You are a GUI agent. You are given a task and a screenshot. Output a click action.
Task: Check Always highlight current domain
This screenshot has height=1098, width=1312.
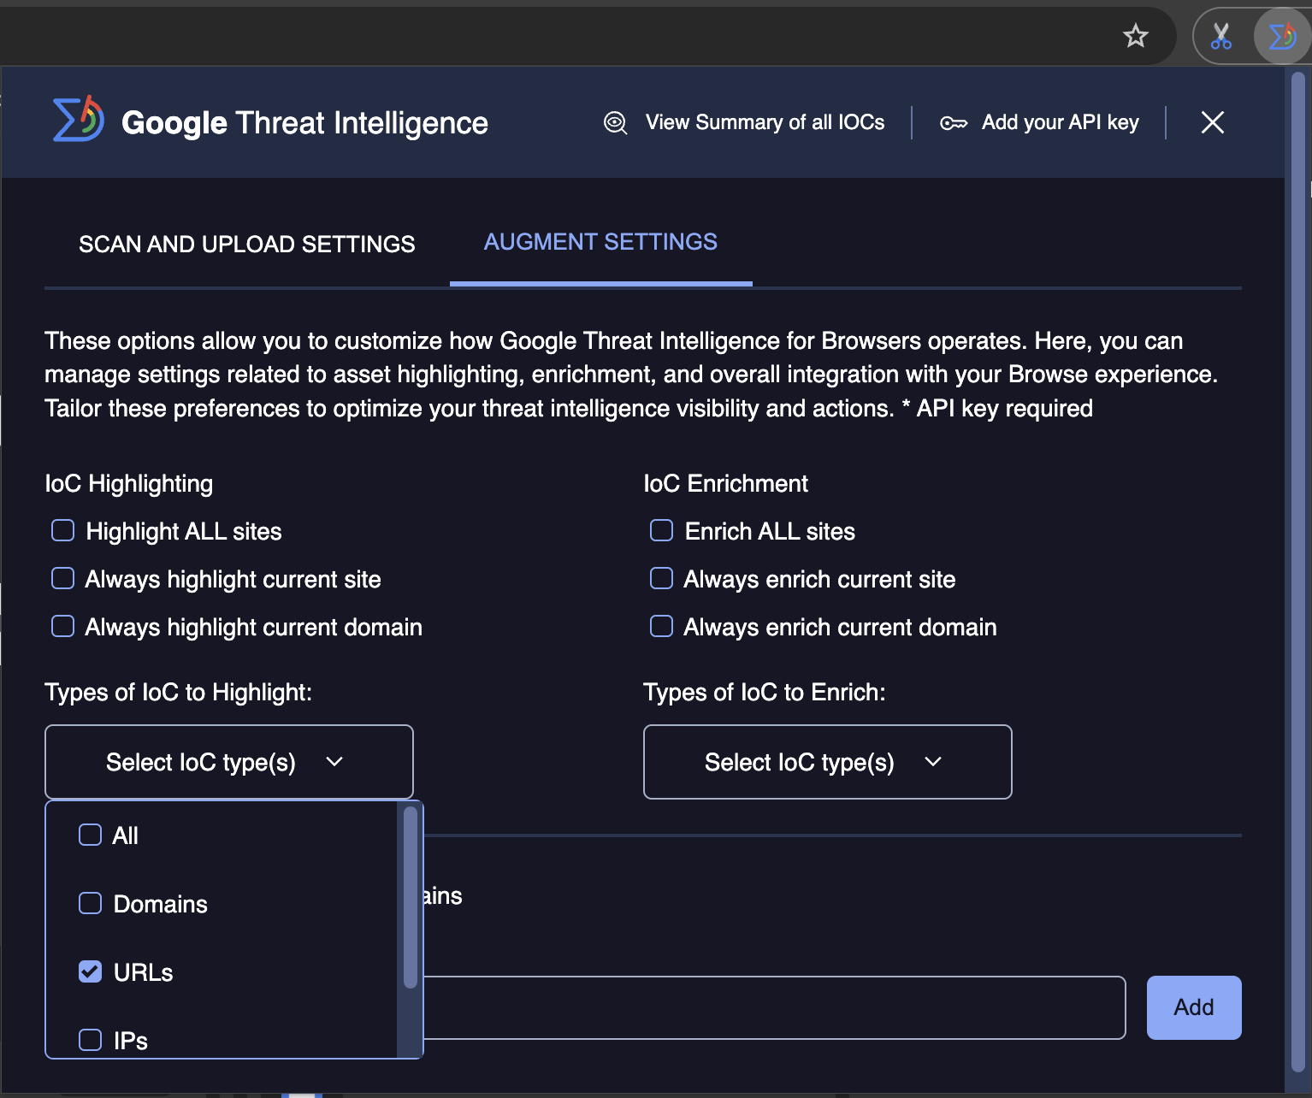[x=63, y=627]
